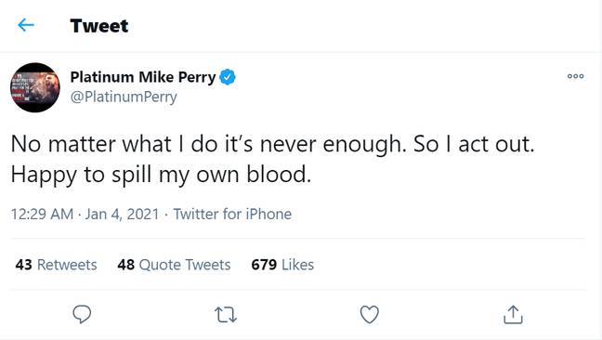
Task: Retweet using the arrows icon
Action: point(226,315)
